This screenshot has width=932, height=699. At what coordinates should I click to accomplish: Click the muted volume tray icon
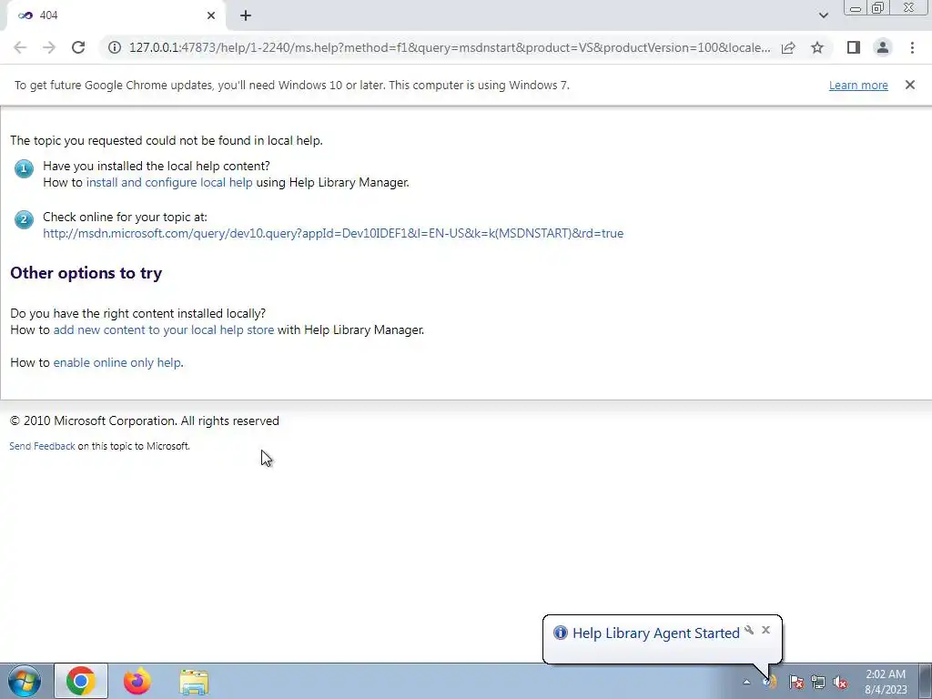(x=840, y=682)
